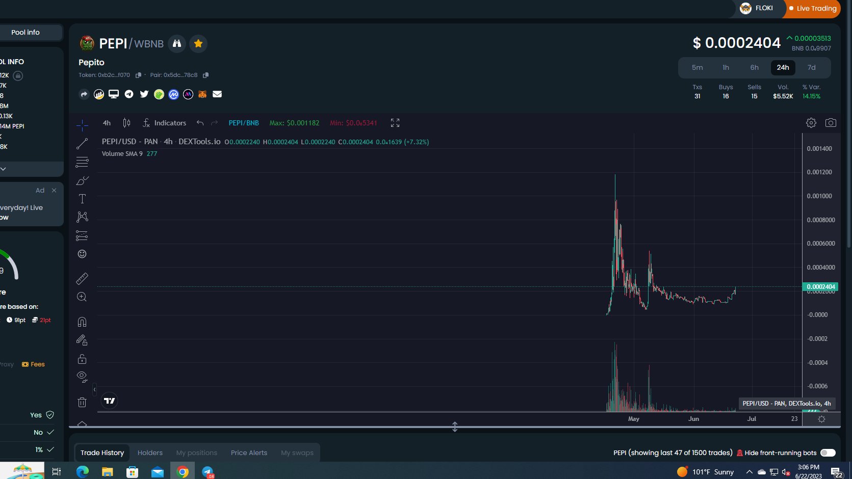The height and width of the screenshot is (479, 852).
Task: Open the FLOKI token link
Action: click(x=757, y=8)
